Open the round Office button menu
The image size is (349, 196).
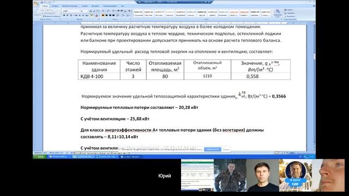[36, 3]
